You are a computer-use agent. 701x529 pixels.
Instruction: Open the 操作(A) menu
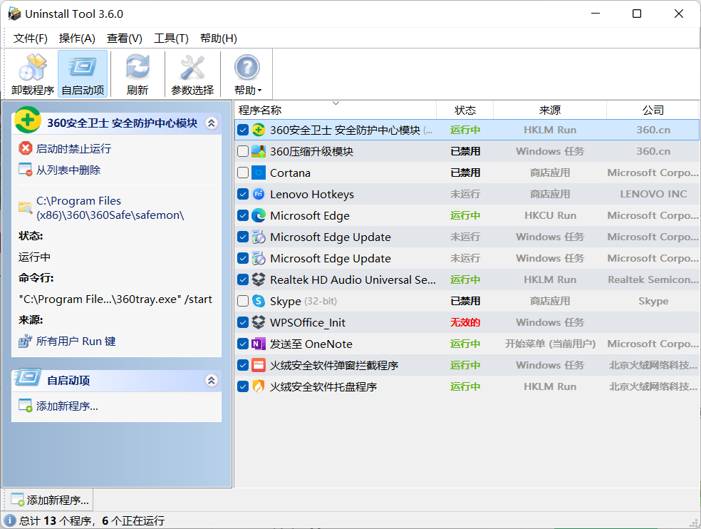click(x=77, y=38)
